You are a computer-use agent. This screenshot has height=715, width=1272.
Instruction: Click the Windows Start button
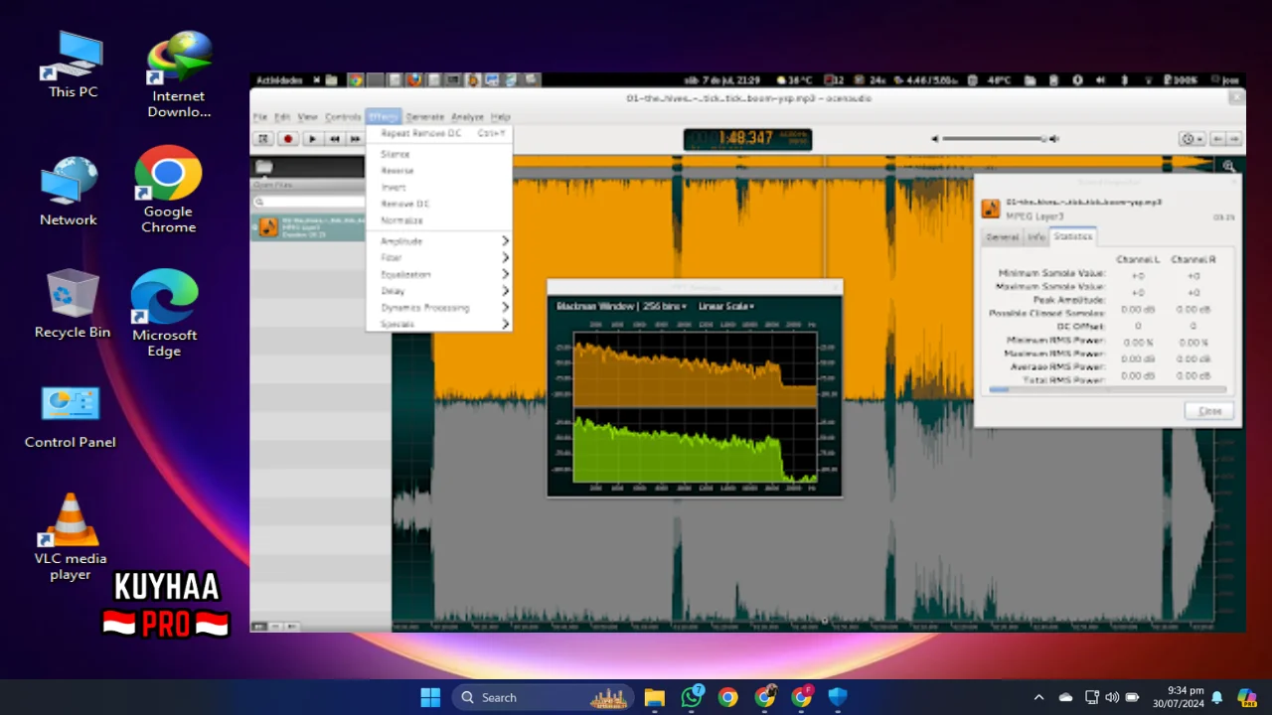(x=430, y=697)
